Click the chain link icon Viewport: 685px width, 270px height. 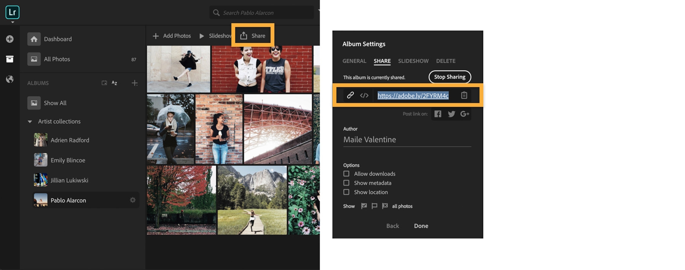tap(350, 95)
